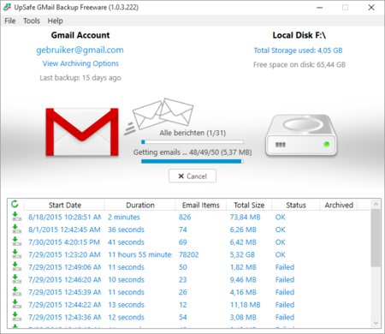Click restore icon for 7/29/2015 12:46:20 backup
The width and height of the screenshot is (385, 334).
(x=16, y=279)
